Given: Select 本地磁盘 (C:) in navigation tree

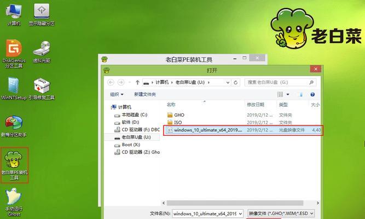Looking at the screenshot, I should point(131,114).
